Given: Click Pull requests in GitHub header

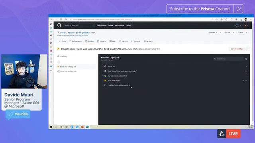Looking at the screenshot, I should click(x=102, y=25).
